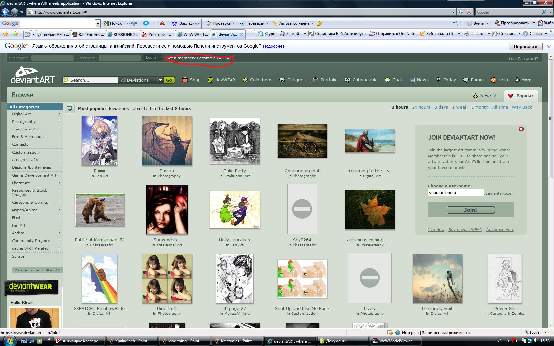
Task: Open Critiques in the navigation bar
Action: (292, 80)
